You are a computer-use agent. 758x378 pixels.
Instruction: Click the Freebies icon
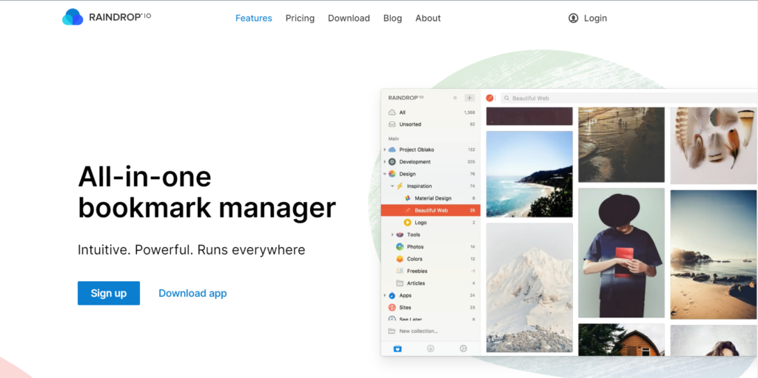point(400,271)
